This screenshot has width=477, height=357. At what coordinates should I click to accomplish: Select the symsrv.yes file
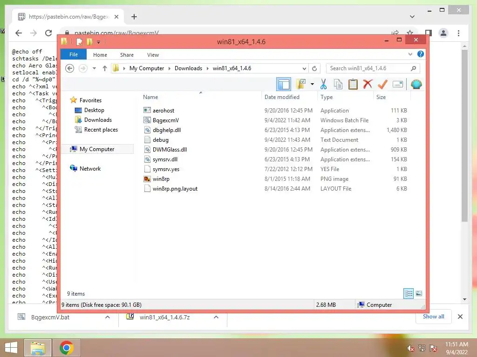point(166,169)
